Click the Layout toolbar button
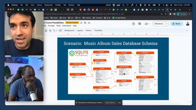196x110 pixels. point(80,31)
